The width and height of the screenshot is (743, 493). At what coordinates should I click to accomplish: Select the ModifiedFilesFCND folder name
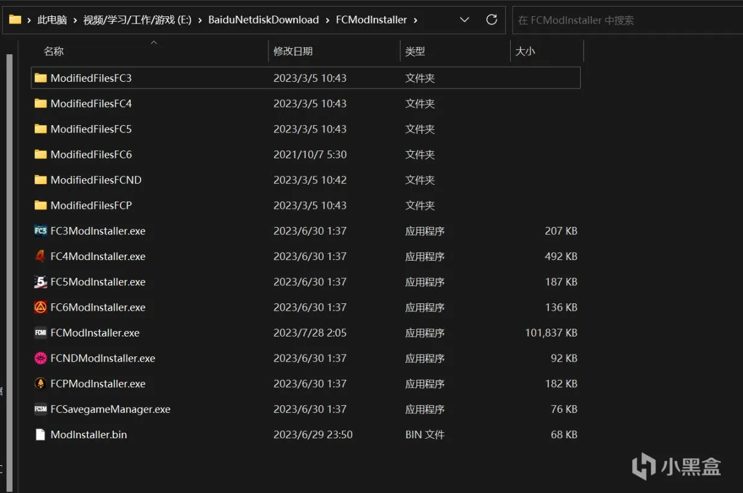pos(96,179)
